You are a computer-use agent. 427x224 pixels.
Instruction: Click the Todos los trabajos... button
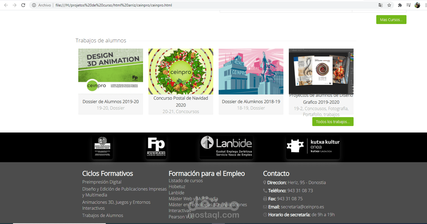333,121
